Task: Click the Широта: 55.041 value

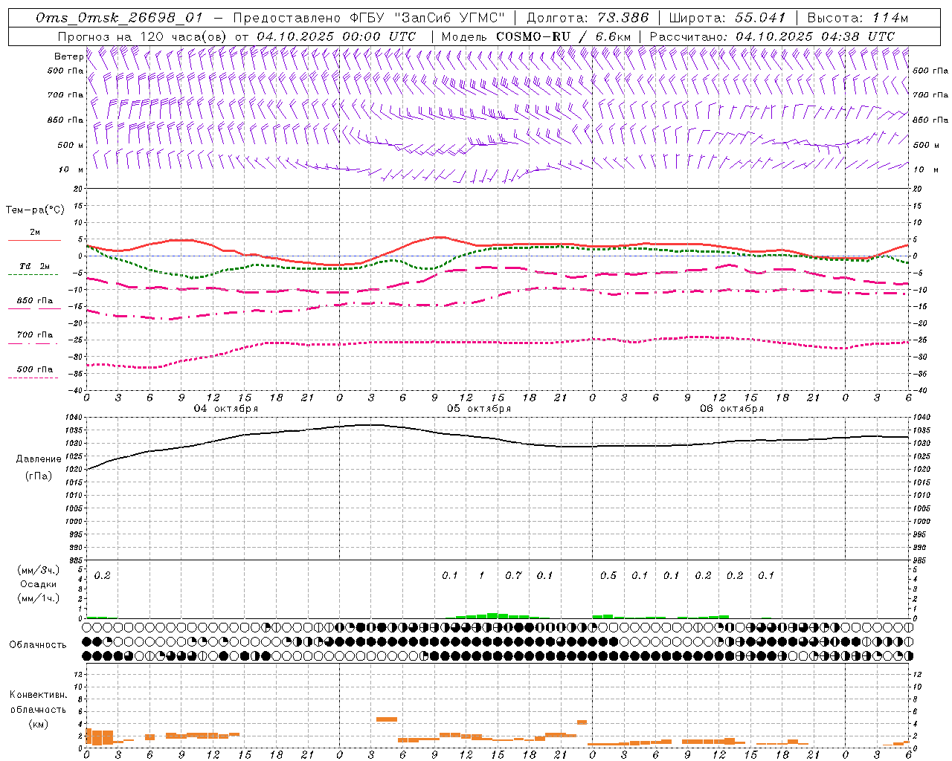Action: (x=727, y=18)
